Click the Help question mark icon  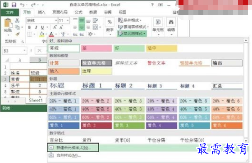coord(152,5)
